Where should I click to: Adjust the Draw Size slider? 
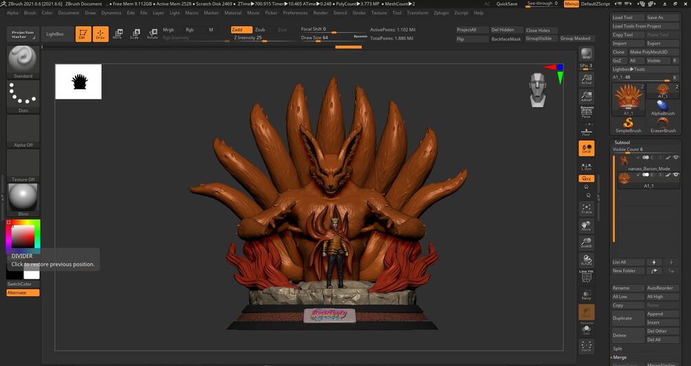tap(333, 38)
